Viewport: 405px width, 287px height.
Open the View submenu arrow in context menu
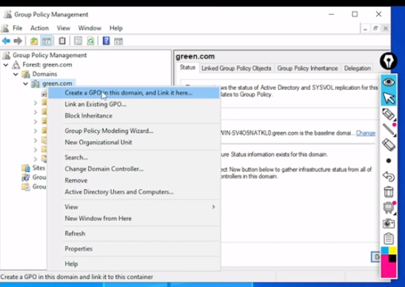(213, 207)
